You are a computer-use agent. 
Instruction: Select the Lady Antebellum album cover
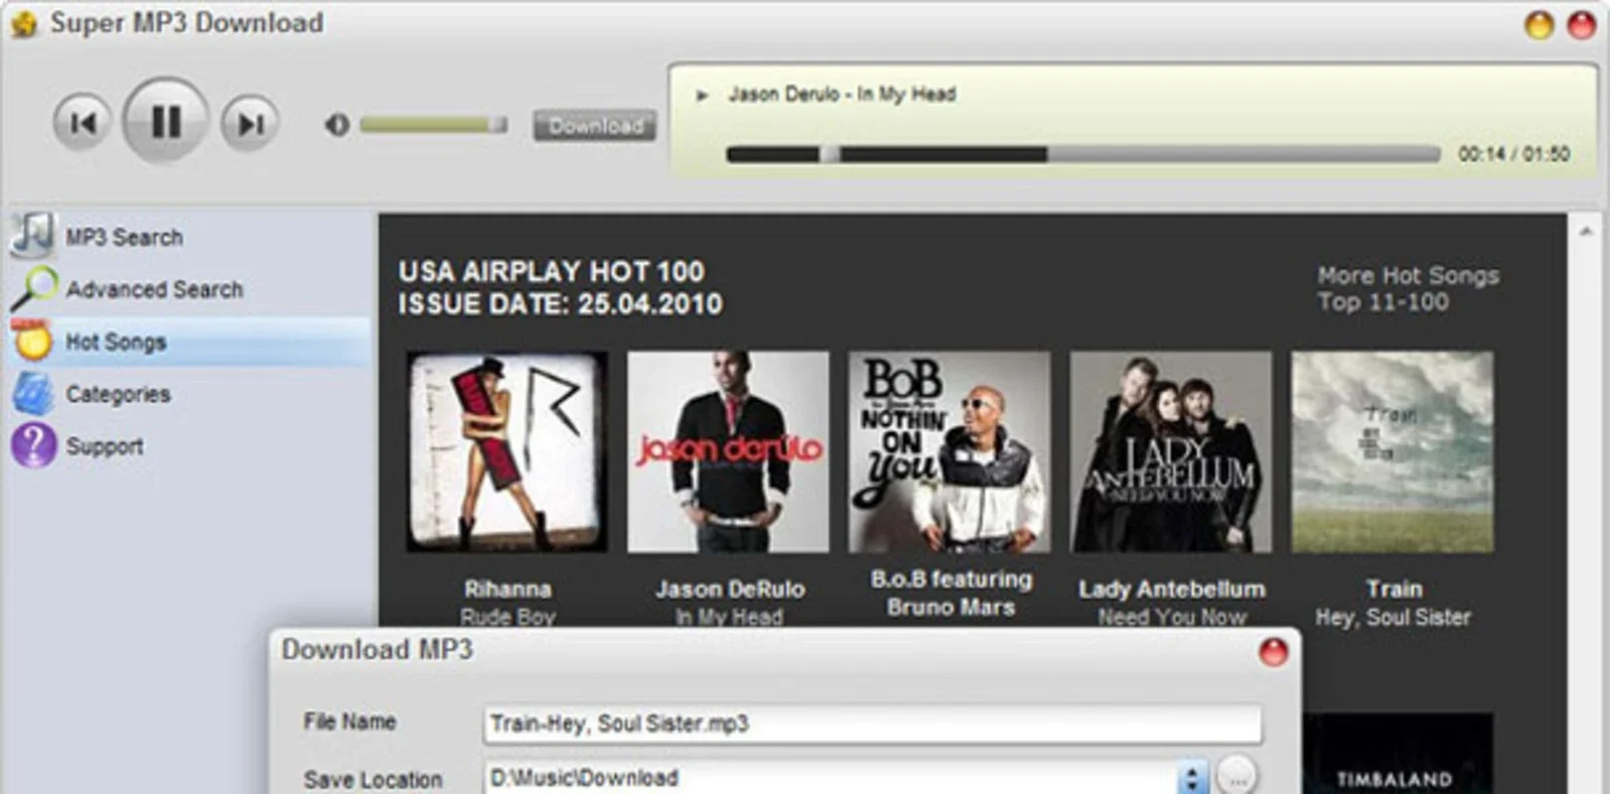pyautogui.click(x=1171, y=452)
